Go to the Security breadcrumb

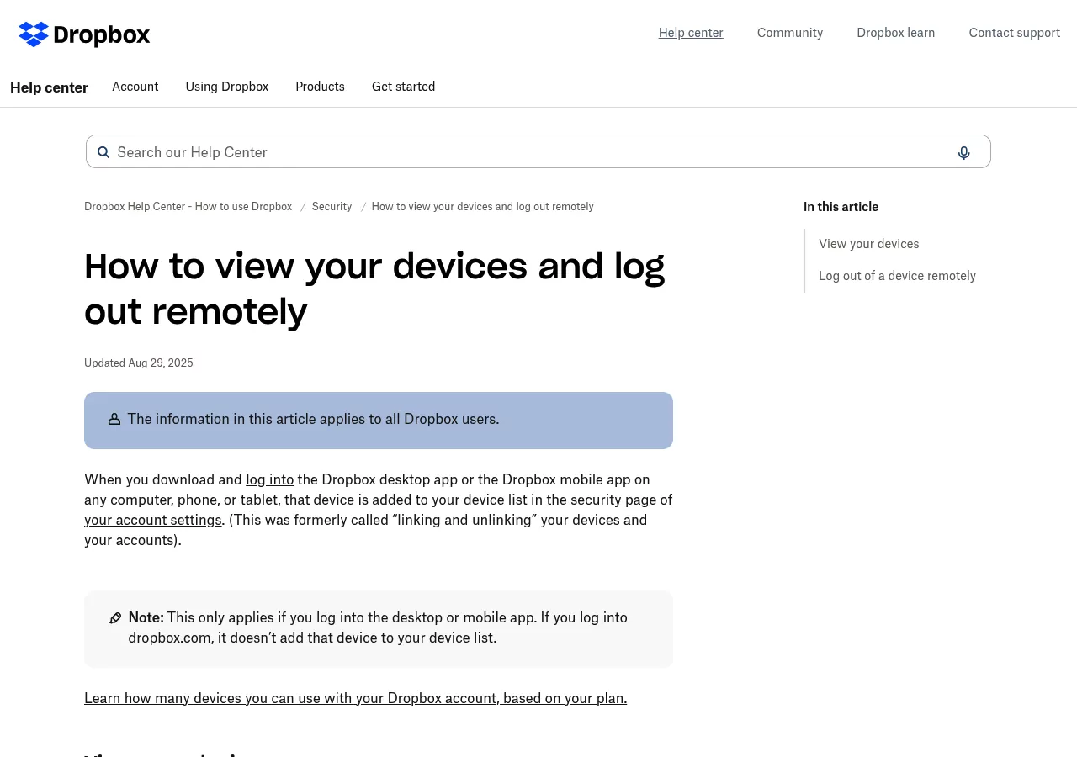(332, 207)
